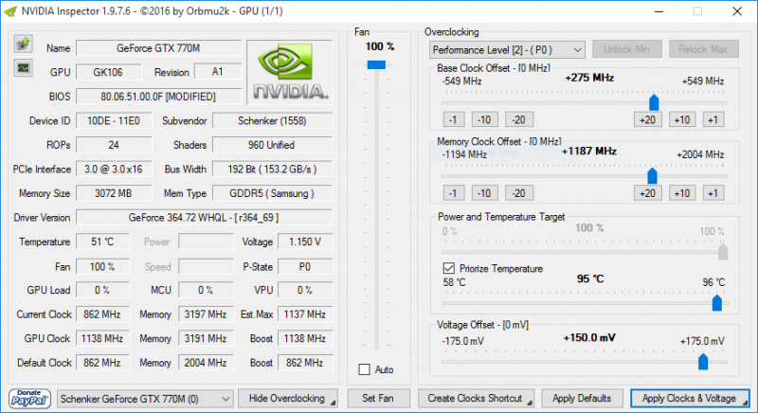Click Memory Size field 3072 MB
Viewport: 758px width, 413px height.
pyautogui.click(x=114, y=193)
